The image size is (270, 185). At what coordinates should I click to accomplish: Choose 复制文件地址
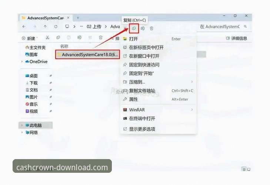click(x=159, y=91)
